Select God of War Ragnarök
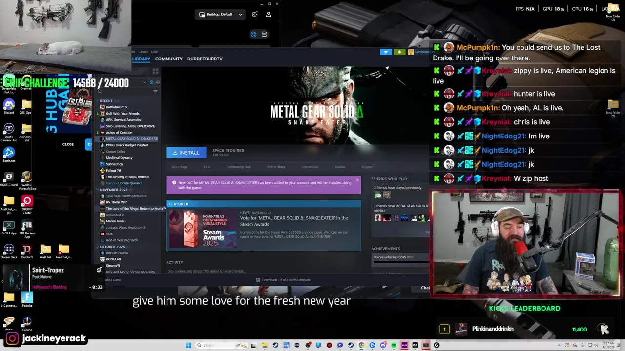The image size is (625, 351). tap(122, 240)
